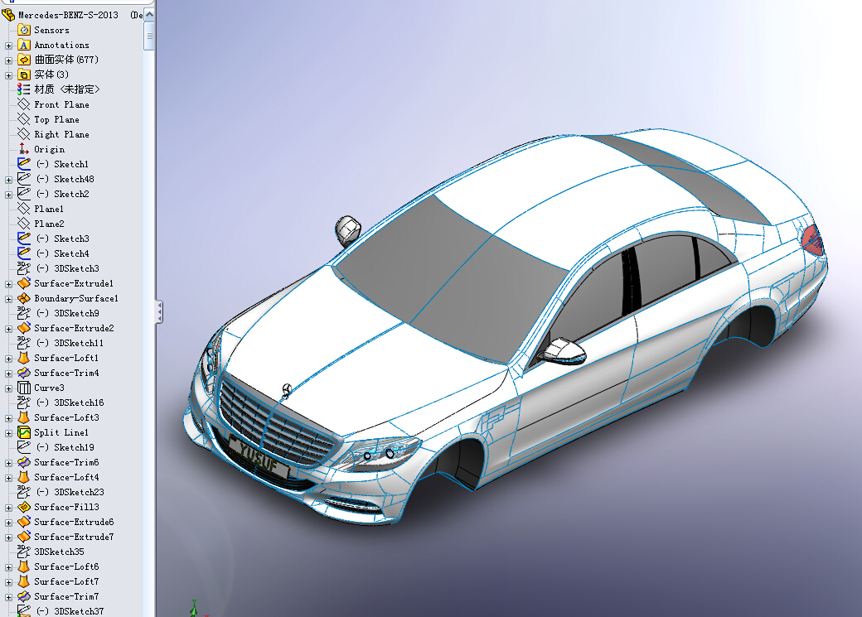Expand the Curve3 feature
The height and width of the screenshot is (617, 862).
click(9, 388)
